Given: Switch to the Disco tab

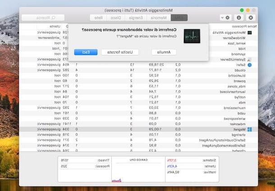Looking at the screenshot, I should click(x=115, y=18).
